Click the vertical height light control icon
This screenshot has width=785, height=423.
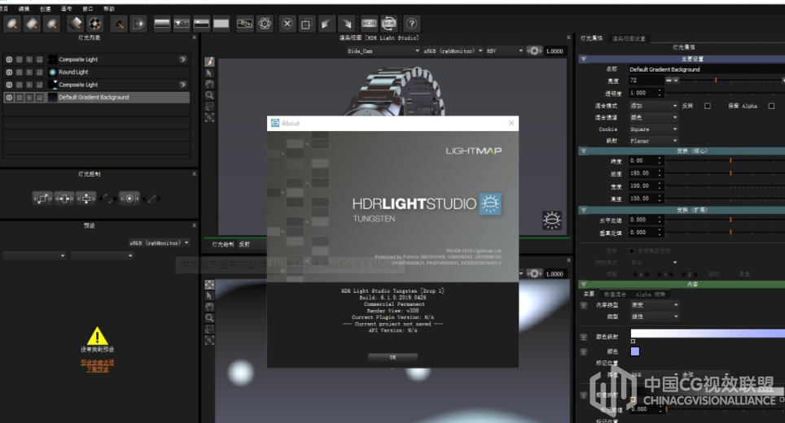click(86, 198)
